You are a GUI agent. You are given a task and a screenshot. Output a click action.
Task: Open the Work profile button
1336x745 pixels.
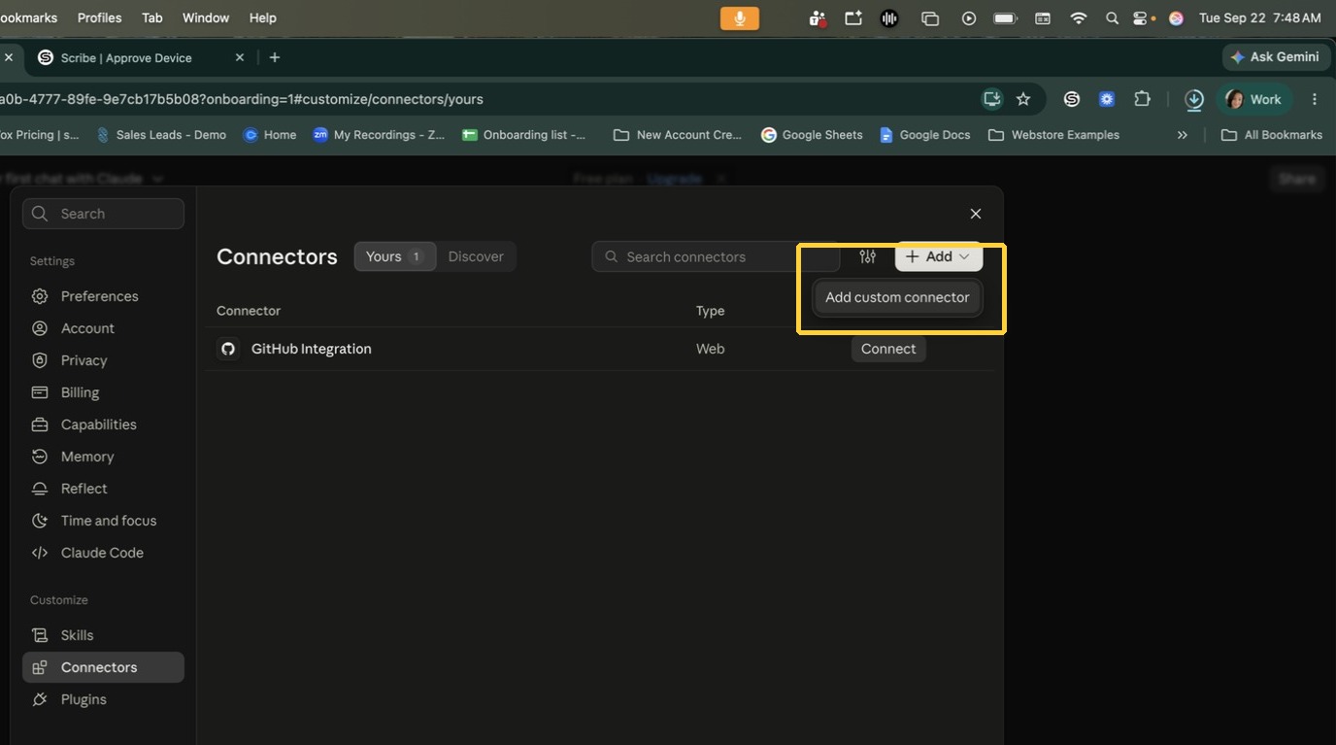coord(1253,99)
